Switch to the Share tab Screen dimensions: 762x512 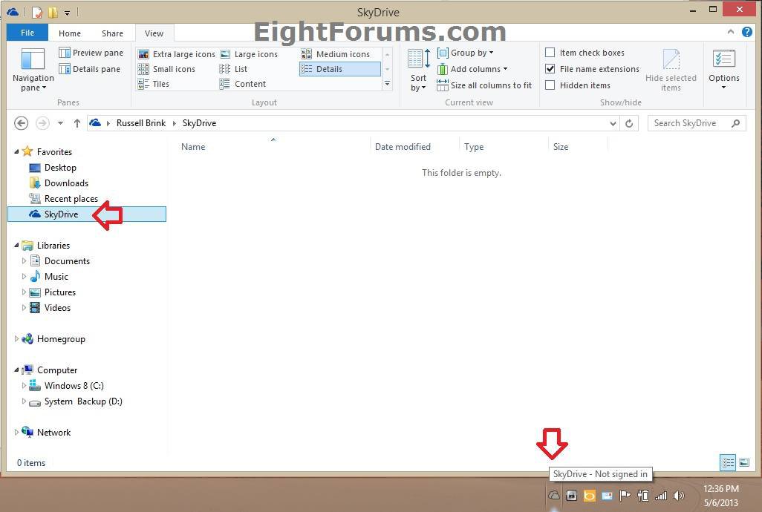(x=112, y=33)
